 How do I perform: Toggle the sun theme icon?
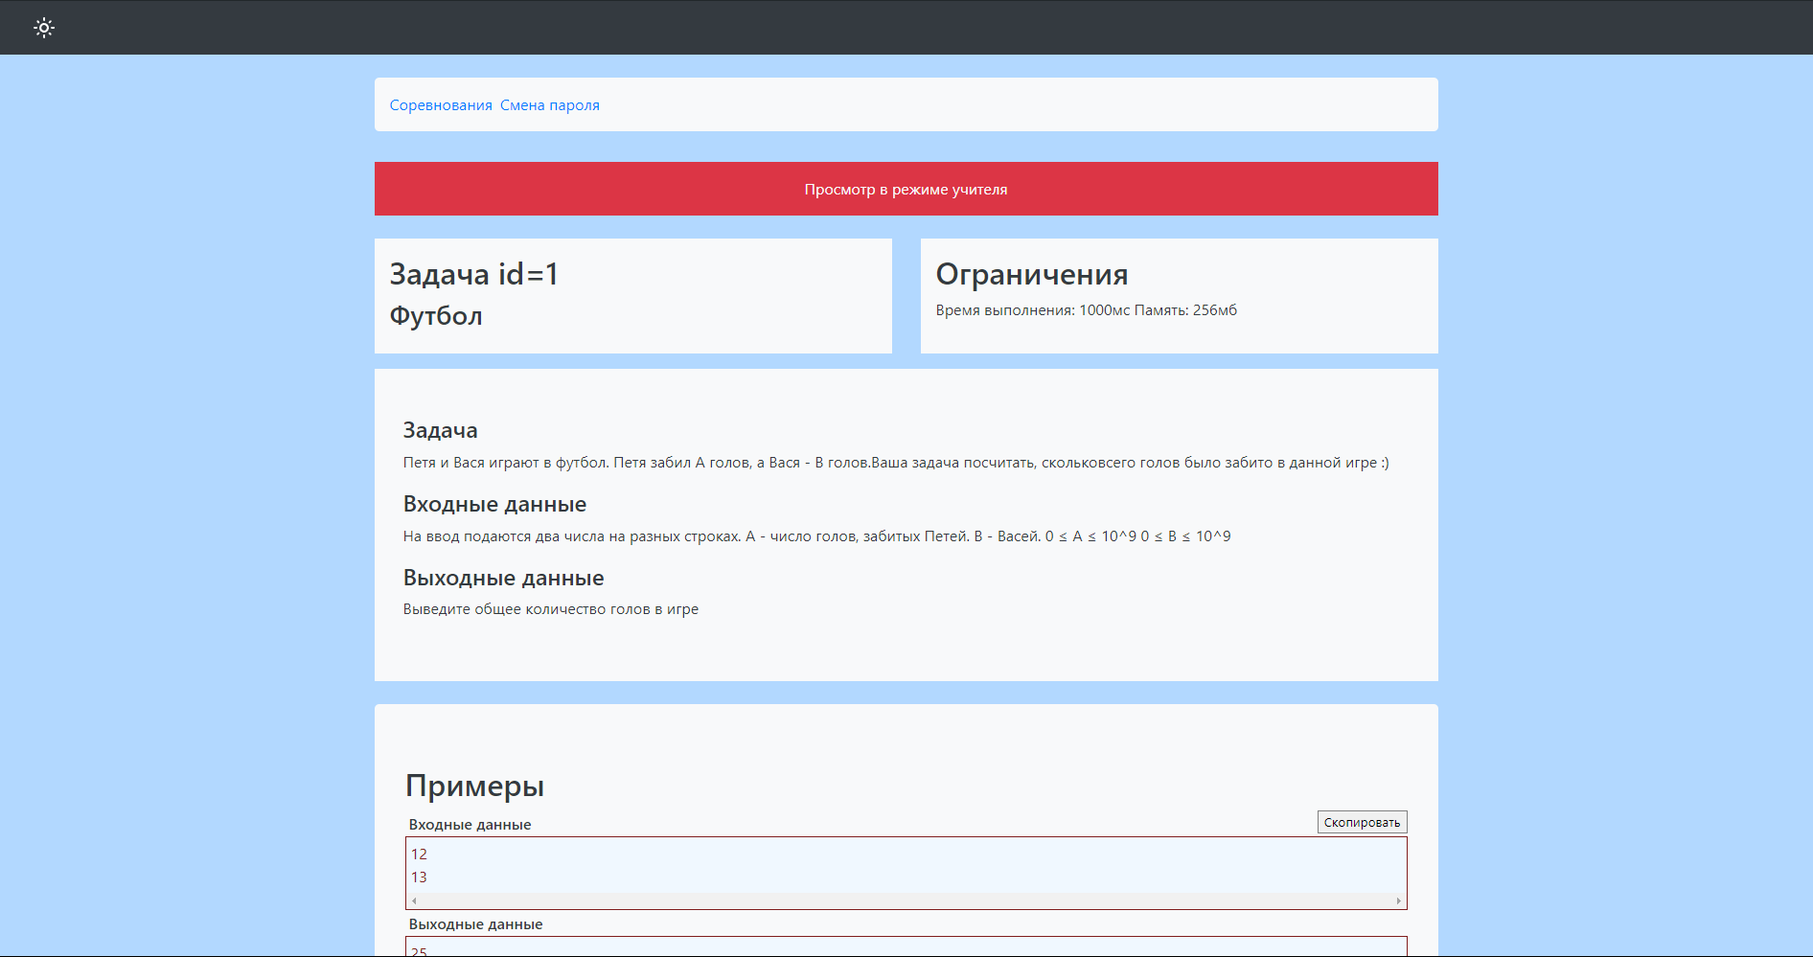pos(44,28)
